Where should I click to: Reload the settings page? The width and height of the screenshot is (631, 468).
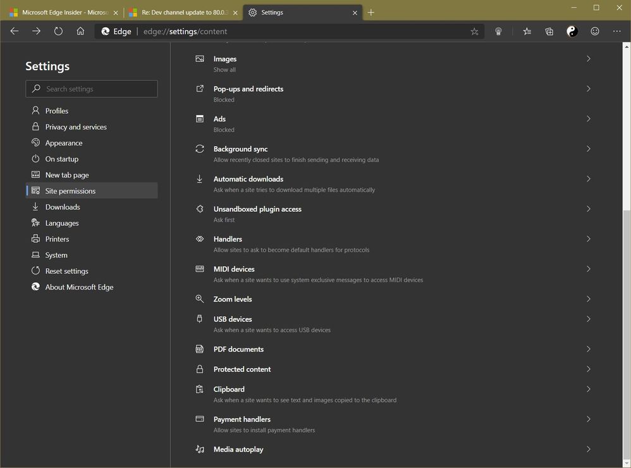tap(58, 32)
